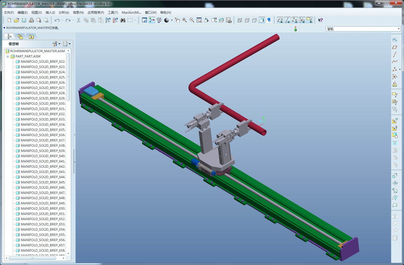Screen dimensions: 404x265
Task: Select the Datum Curve tool
Action: pos(395,62)
